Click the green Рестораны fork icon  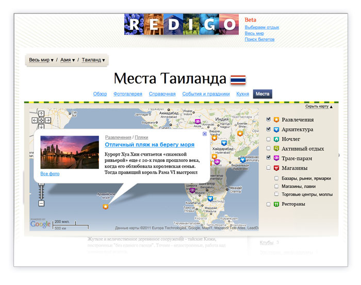pos(276,205)
